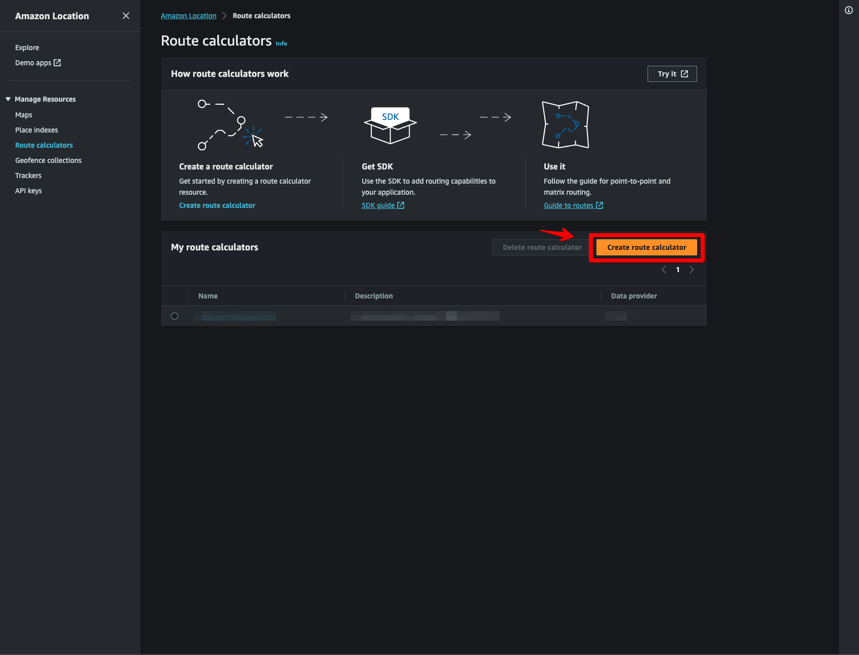The image size is (859, 655).
Task: Close the Amazon Location side panel
Action: 126,16
